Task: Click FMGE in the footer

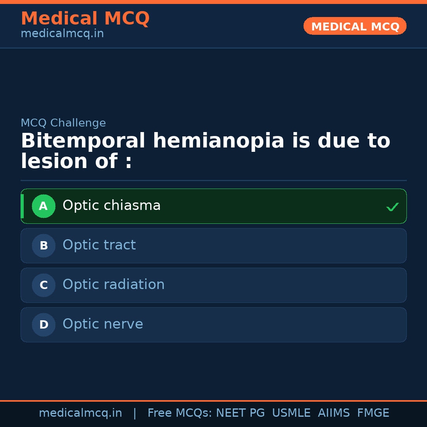Action: (373, 413)
